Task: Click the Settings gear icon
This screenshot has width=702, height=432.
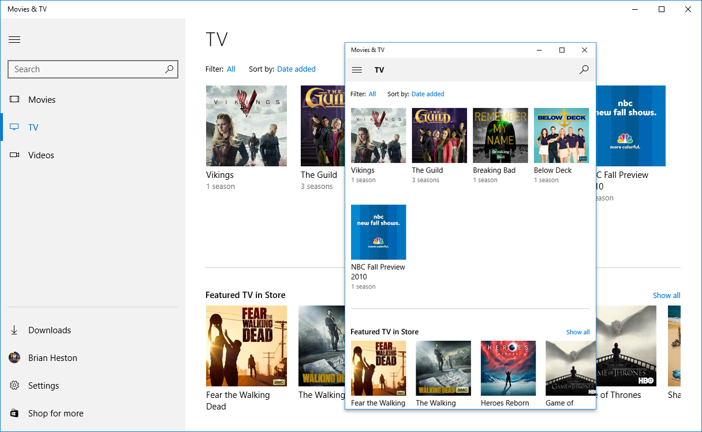Action: pos(14,386)
